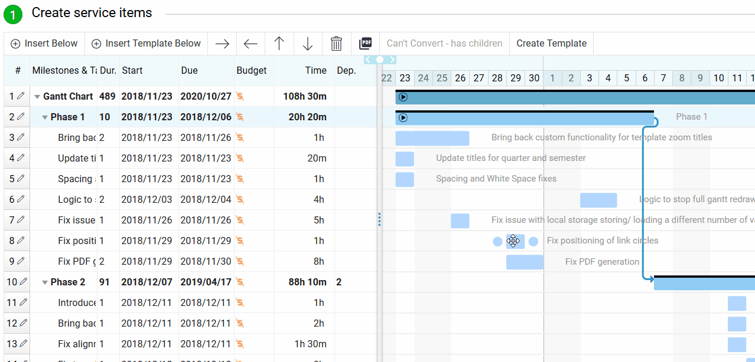The image size is (755, 362).
Task: Collapse the Gantt Chart root row
Action: (x=37, y=96)
